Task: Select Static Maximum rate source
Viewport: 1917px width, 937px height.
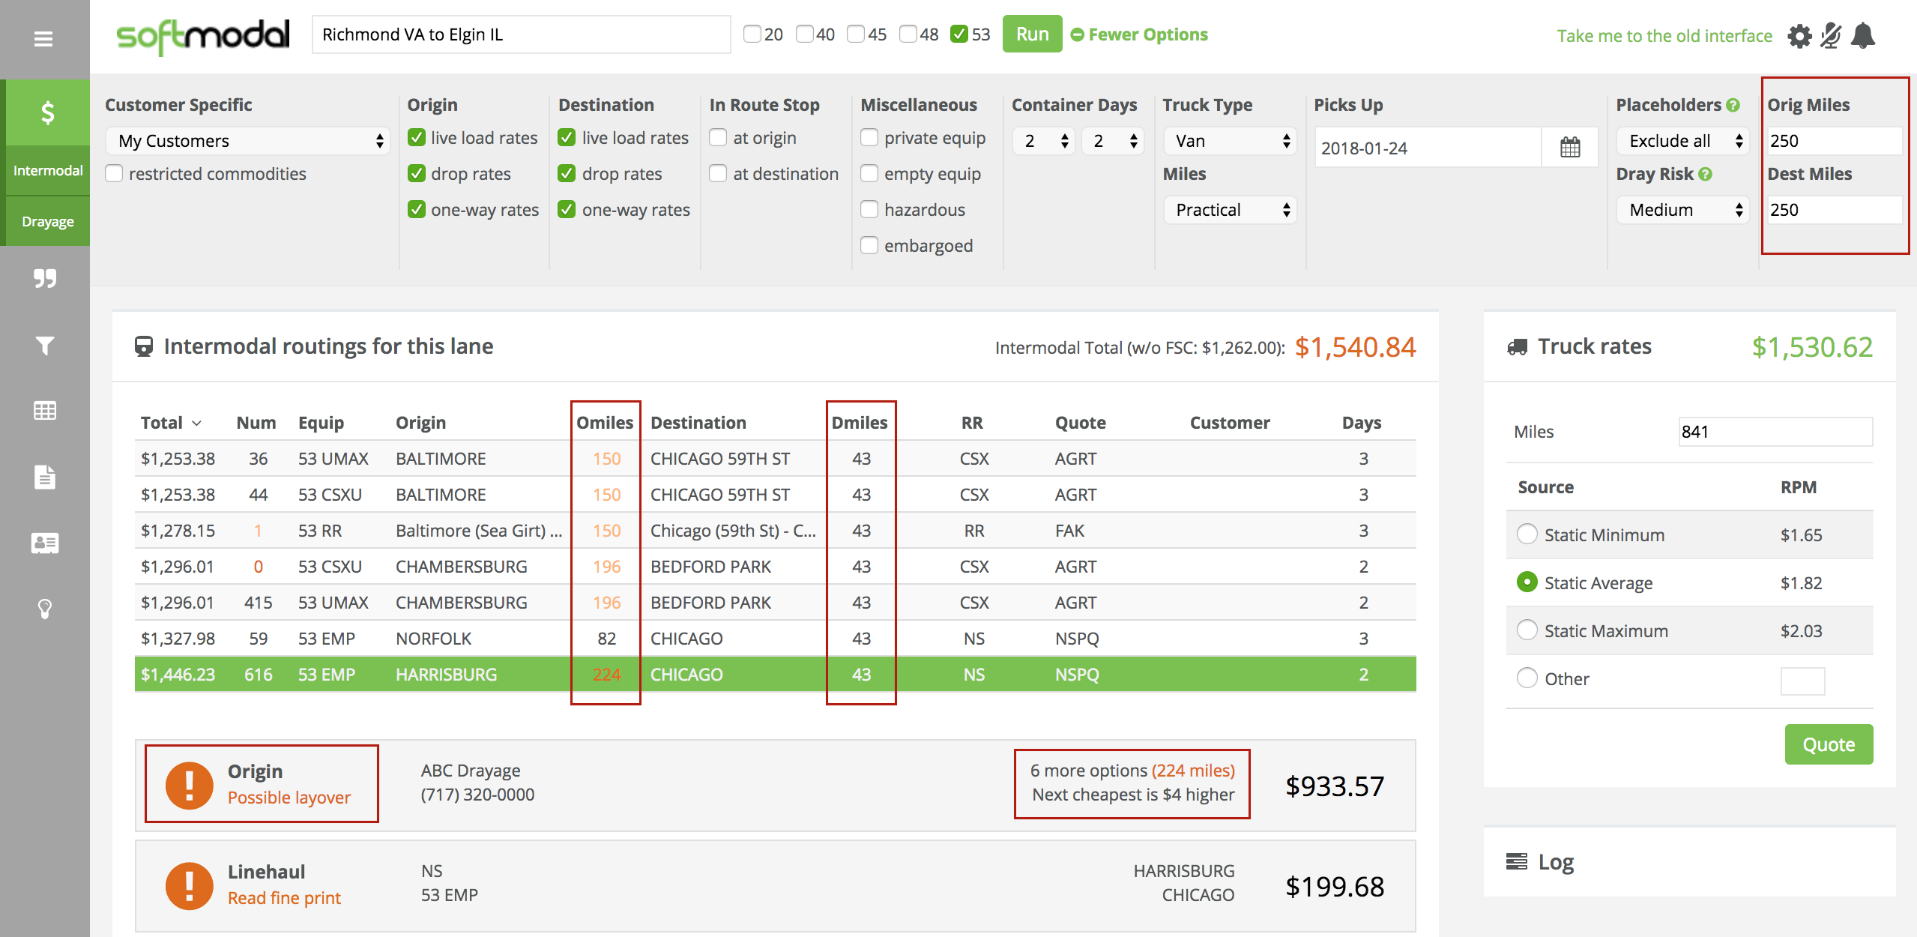Action: point(1527,630)
